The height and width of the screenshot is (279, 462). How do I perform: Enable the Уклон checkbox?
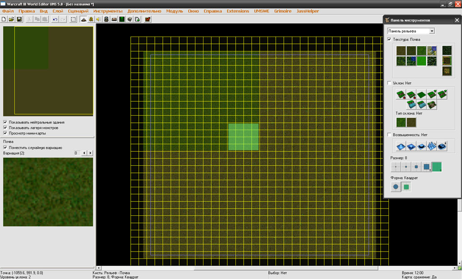point(389,83)
